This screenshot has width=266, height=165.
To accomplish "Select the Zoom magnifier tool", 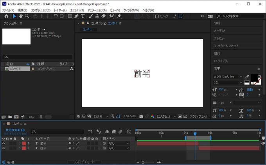I will (x=27, y=16).
